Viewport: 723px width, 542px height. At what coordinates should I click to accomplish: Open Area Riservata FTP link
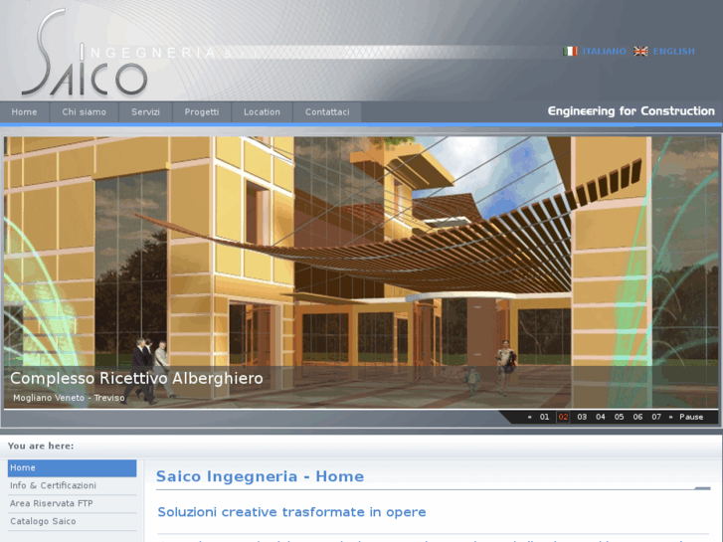pyautogui.click(x=72, y=504)
